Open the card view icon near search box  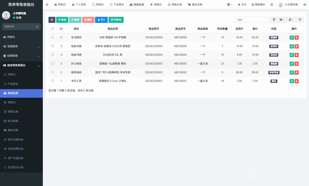(273, 20)
